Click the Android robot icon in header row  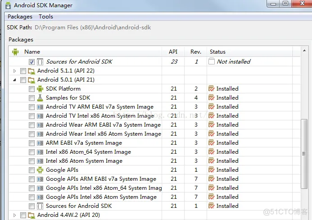pos(15,52)
